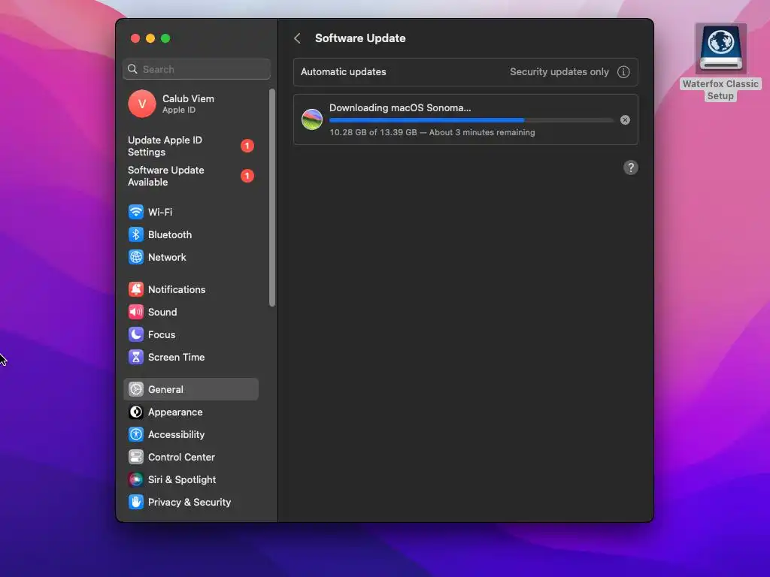Viewport: 770px width, 577px height.
Task: Select Appearance settings label
Action: [175, 412]
